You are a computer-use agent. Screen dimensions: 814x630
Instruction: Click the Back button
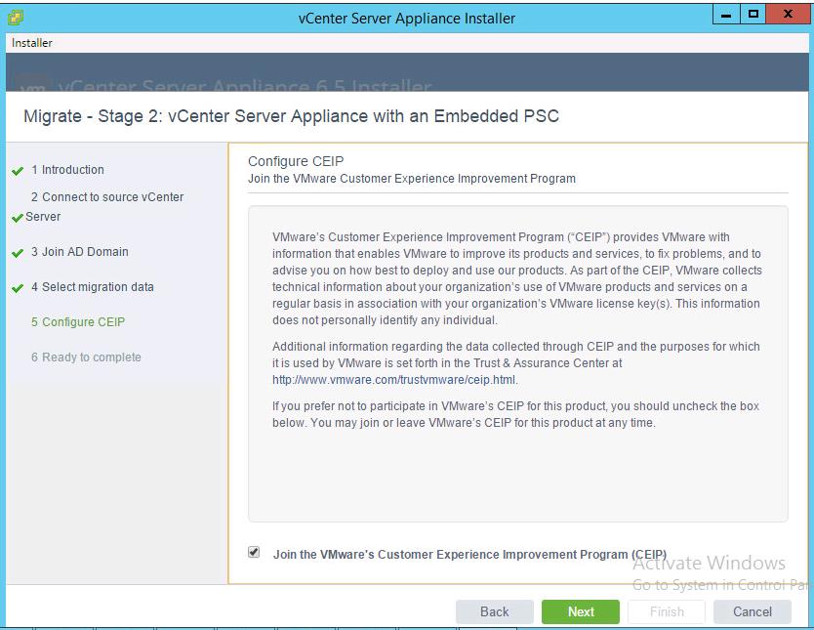(x=494, y=611)
